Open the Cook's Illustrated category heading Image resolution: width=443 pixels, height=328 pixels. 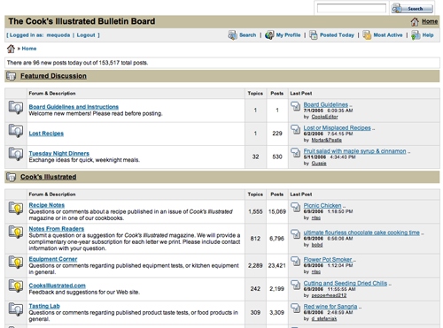point(49,177)
